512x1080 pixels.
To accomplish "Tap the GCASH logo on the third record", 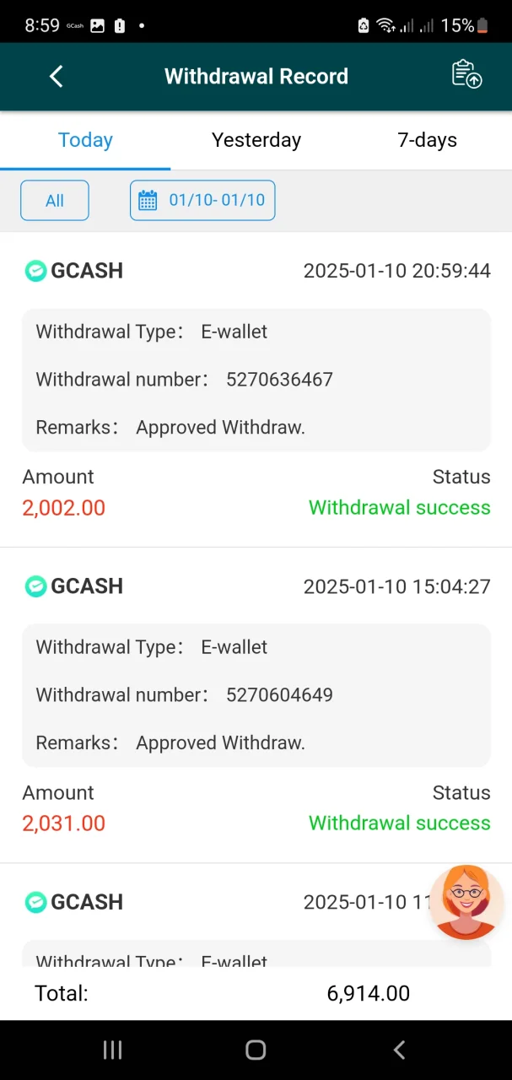I will tap(35, 902).
